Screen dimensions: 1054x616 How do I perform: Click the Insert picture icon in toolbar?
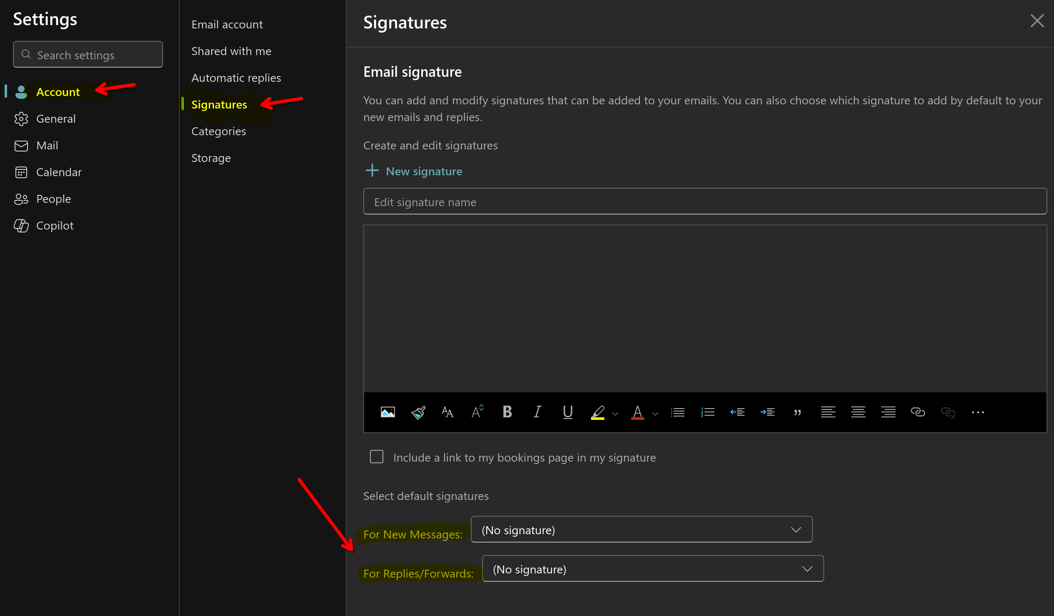tap(387, 412)
